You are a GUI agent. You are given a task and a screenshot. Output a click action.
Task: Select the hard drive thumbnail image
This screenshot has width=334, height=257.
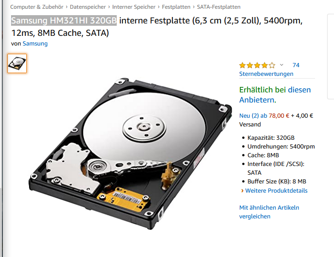tap(17, 63)
